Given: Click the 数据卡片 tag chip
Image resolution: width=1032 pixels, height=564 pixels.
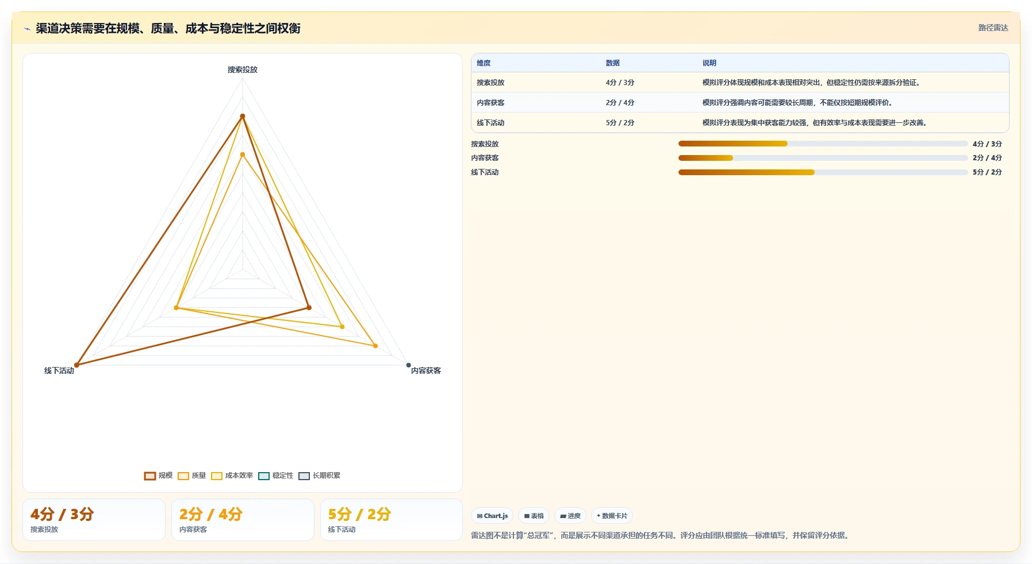Looking at the screenshot, I should (612, 516).
